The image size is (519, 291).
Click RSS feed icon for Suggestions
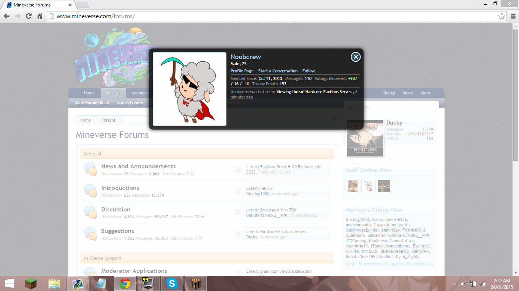click(238, 234)
